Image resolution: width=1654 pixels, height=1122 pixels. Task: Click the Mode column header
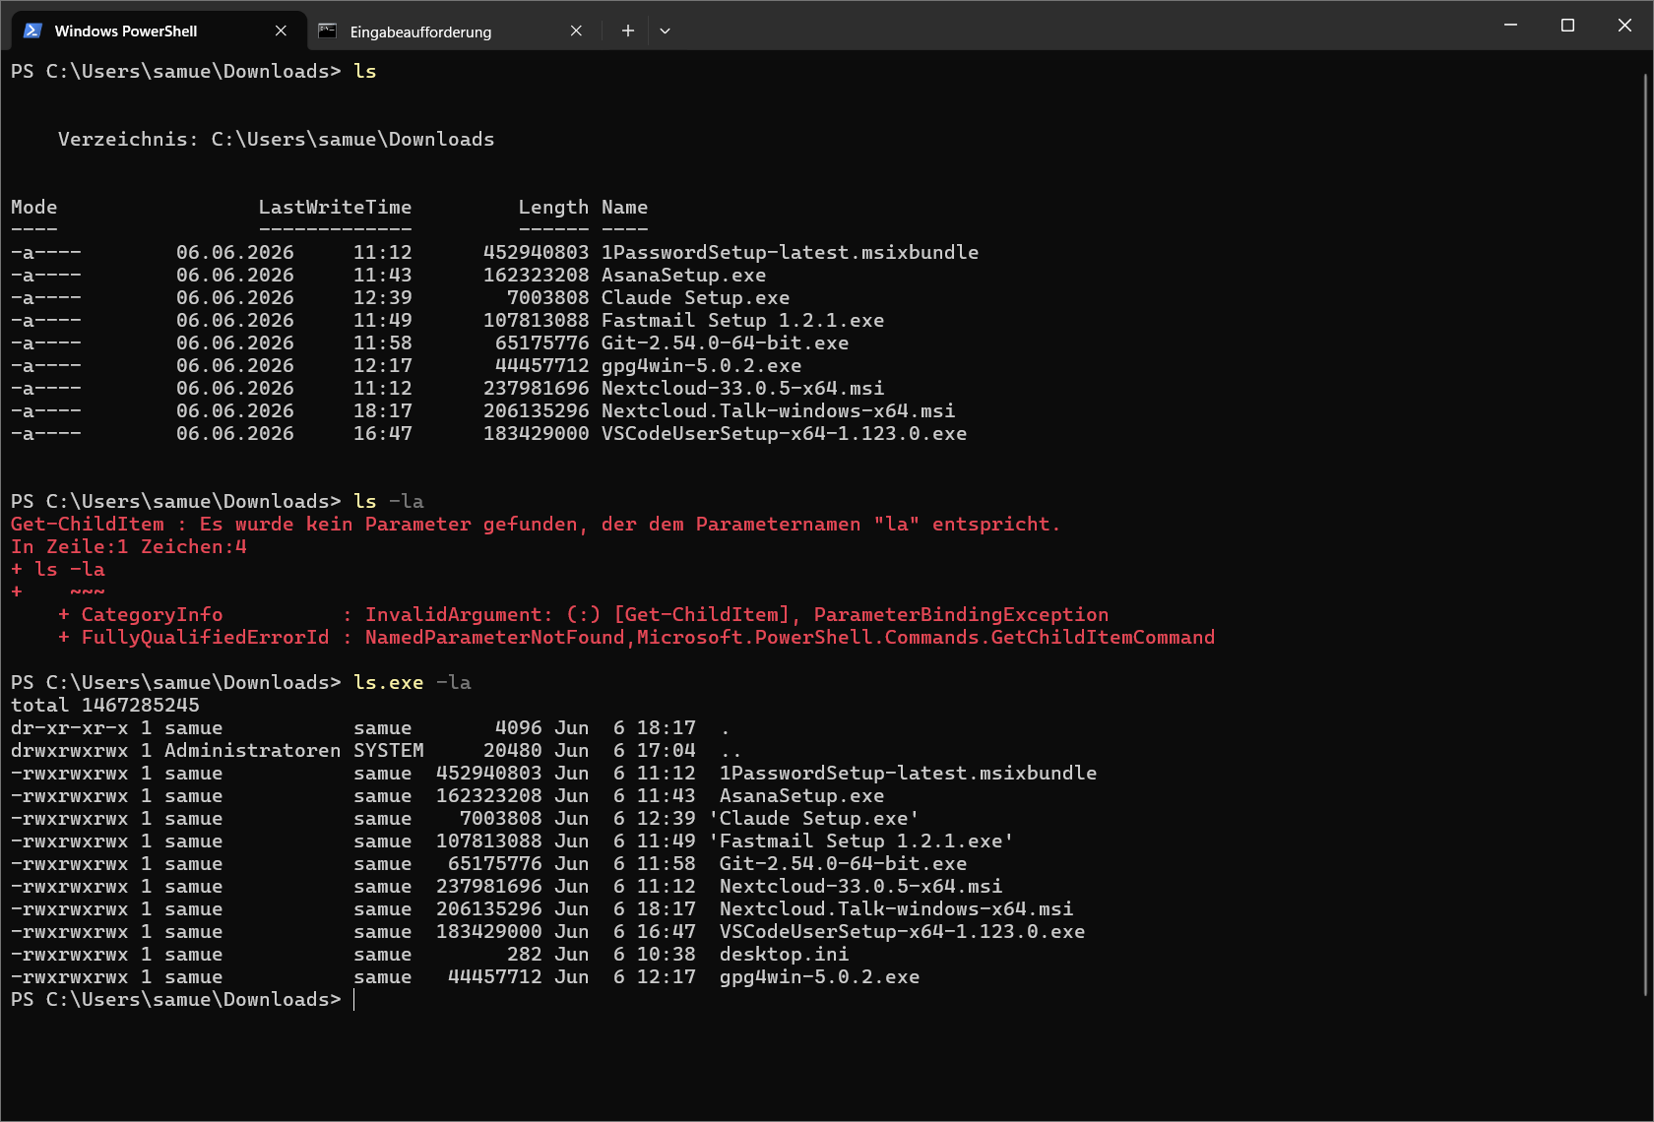(x=33, y=207)
